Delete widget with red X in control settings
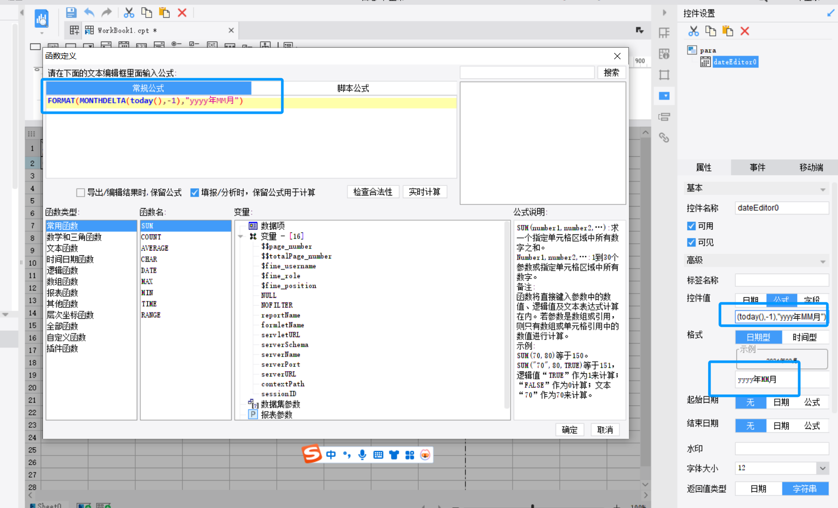The height and width of the screenshot is (508, 838). 745,31
